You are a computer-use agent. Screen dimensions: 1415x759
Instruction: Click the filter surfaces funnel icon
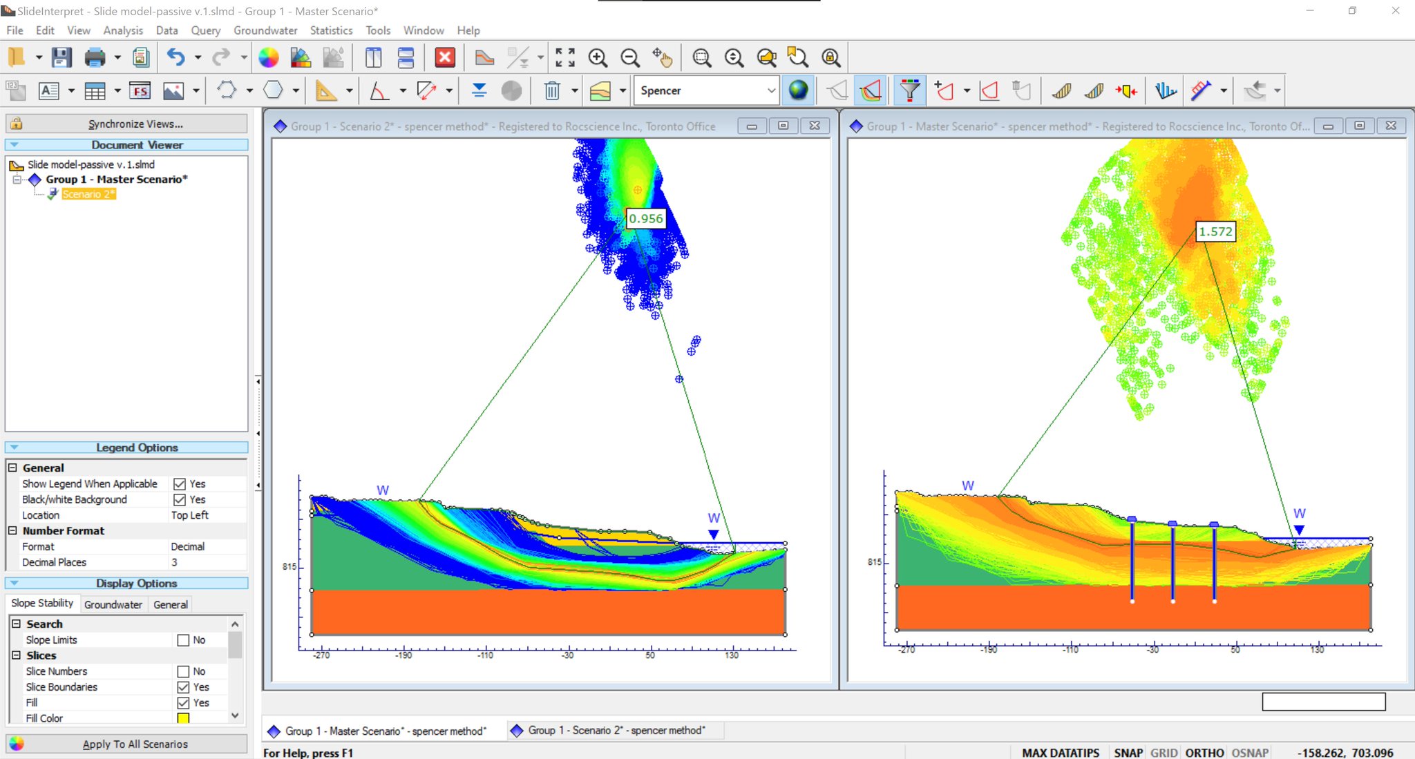(910, 90)
